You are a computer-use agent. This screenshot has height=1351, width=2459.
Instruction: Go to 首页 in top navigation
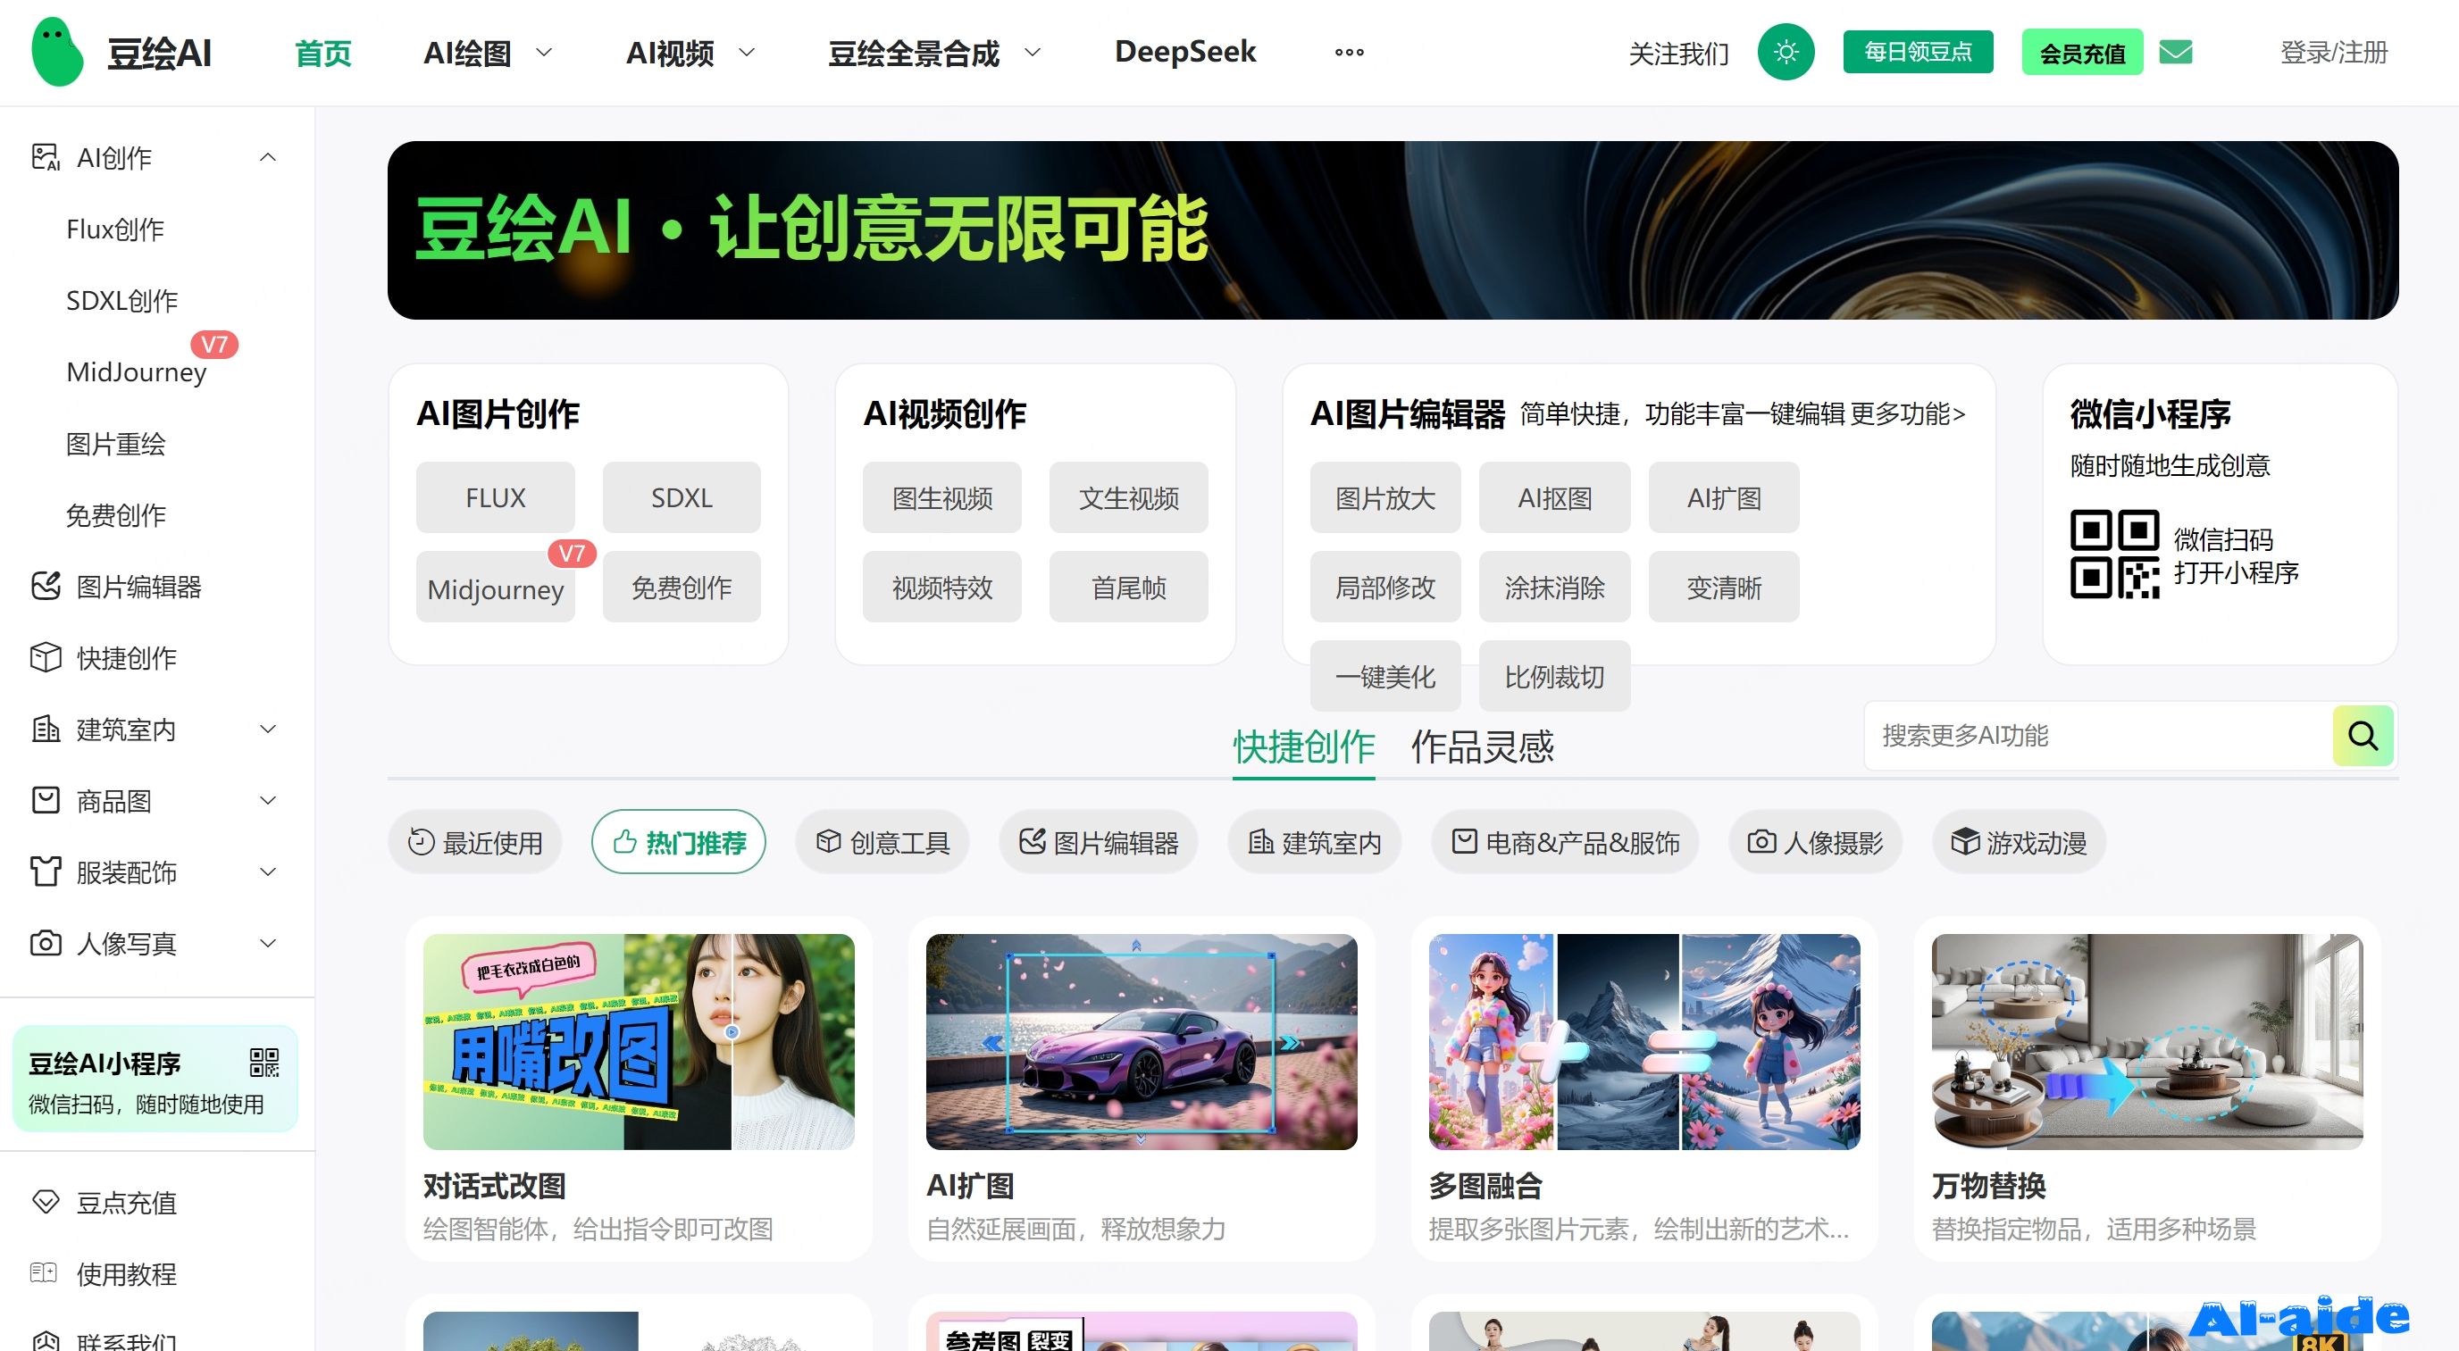(323, 54)
